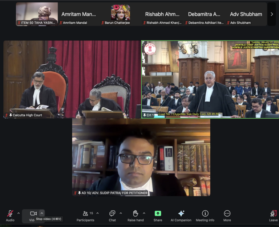Expand audio options chevron beside Audio

(19, 214)
